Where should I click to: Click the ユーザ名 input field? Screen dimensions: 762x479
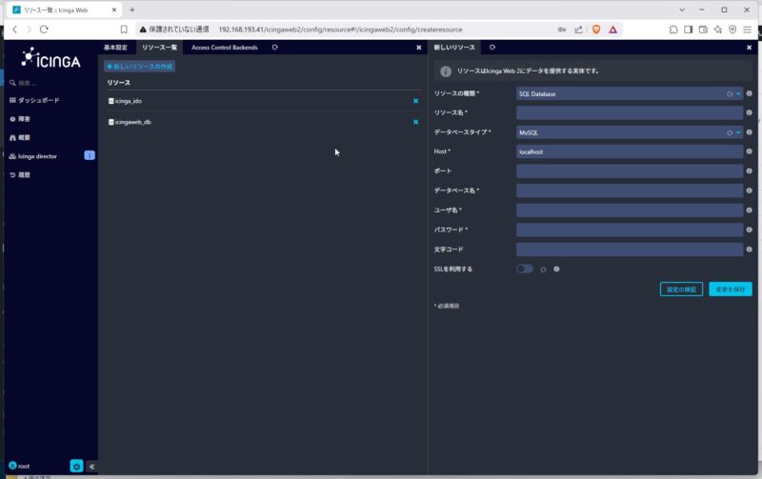click(x=630, y=210)
